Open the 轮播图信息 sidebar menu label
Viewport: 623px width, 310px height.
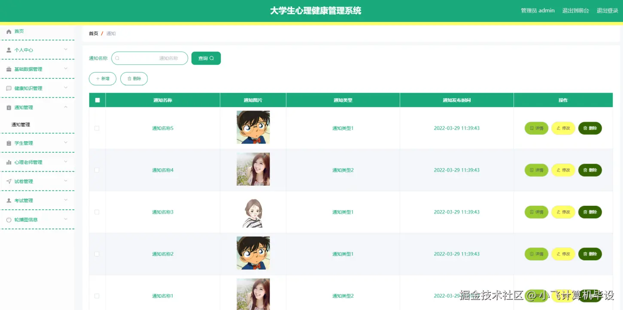[x=26, y=220]
